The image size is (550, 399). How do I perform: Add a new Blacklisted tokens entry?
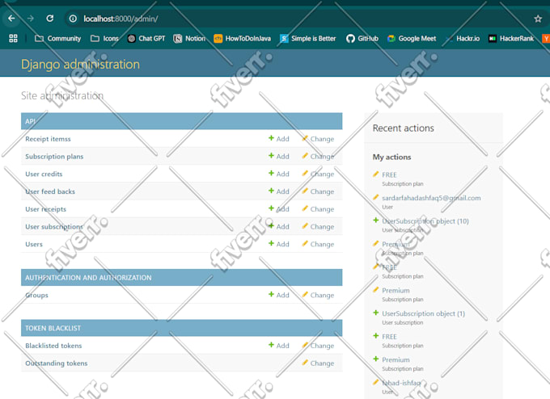279,346
